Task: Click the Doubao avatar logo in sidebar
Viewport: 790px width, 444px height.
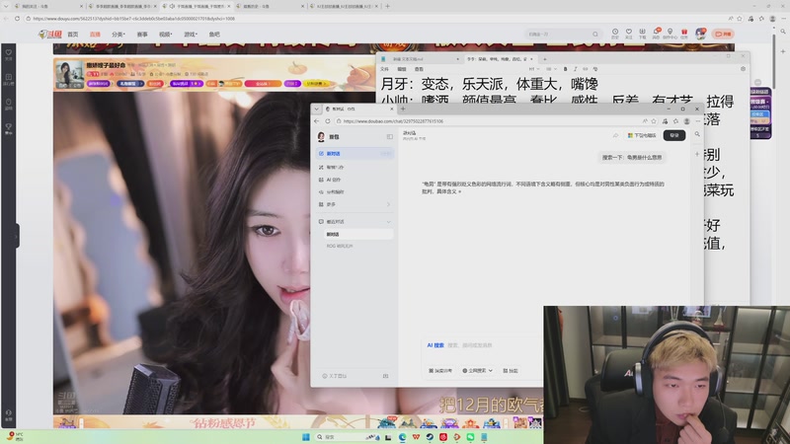Action: tap(322, 136)
